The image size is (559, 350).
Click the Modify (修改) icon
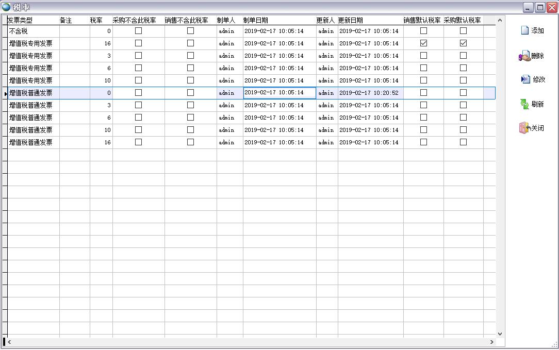point(525,79)
